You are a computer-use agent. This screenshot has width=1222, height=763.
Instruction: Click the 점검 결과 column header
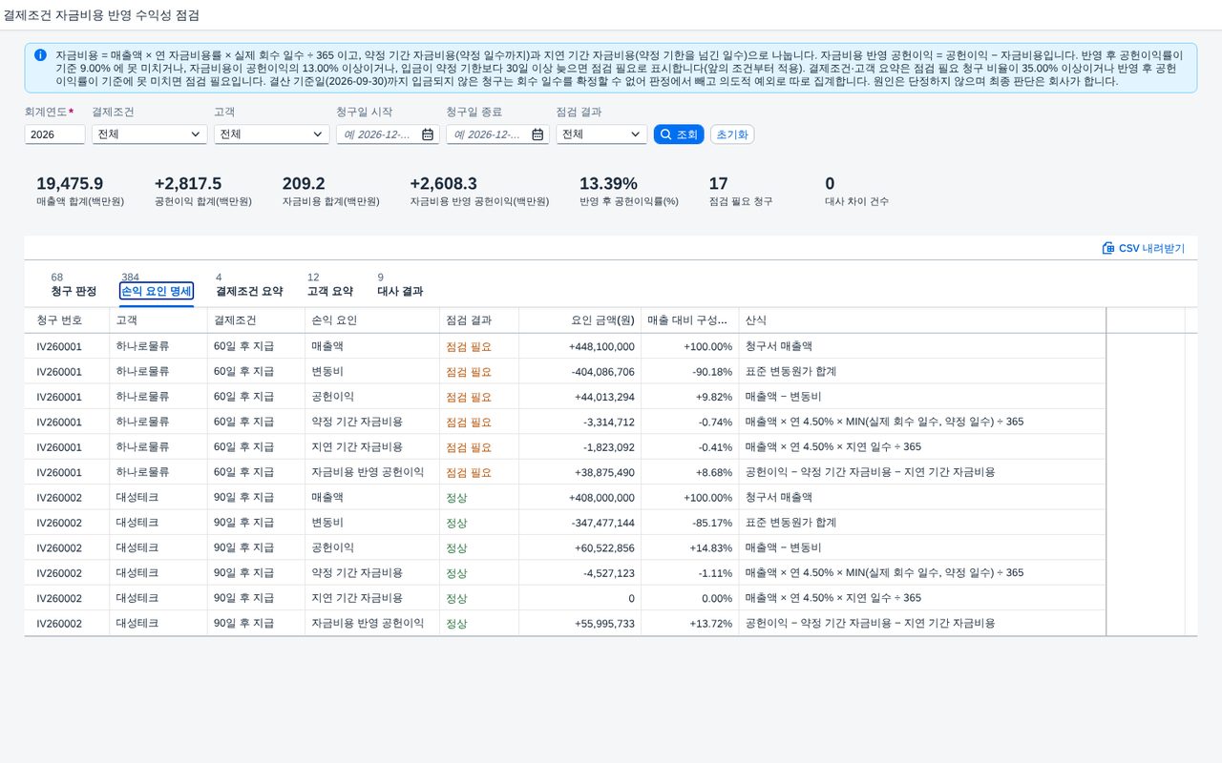(x=479, y=320)
